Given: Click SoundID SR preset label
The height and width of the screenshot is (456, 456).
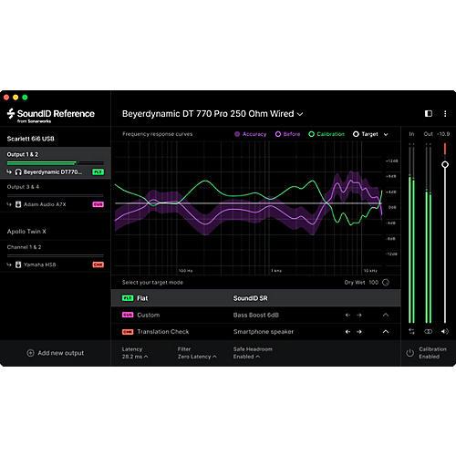Looking at the screenshot, I should click(x=251, y=298).
